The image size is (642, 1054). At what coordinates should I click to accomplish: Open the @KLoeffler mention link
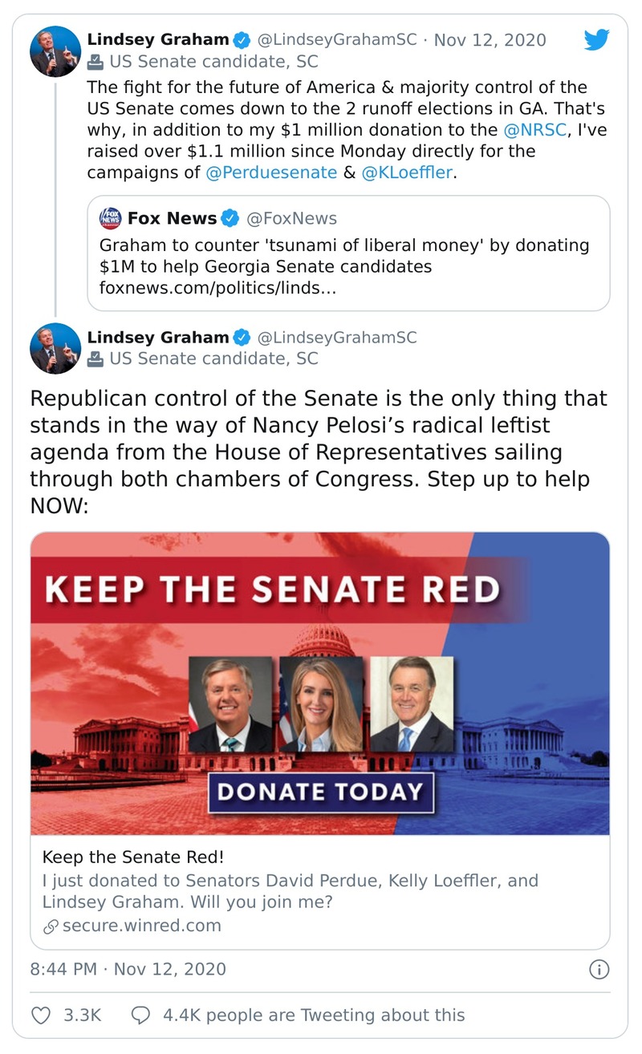click(407, 172)
